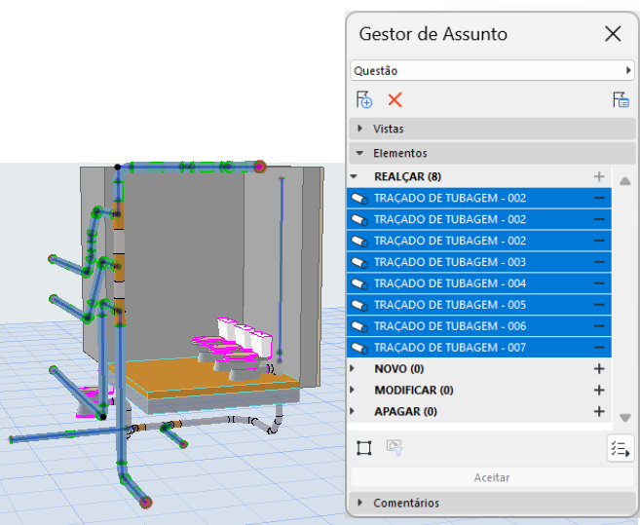Click the pipe icon of TRAÇADO DE TUBAGEM - 006
Screen dimensions: 640x525
coord(359,326)
